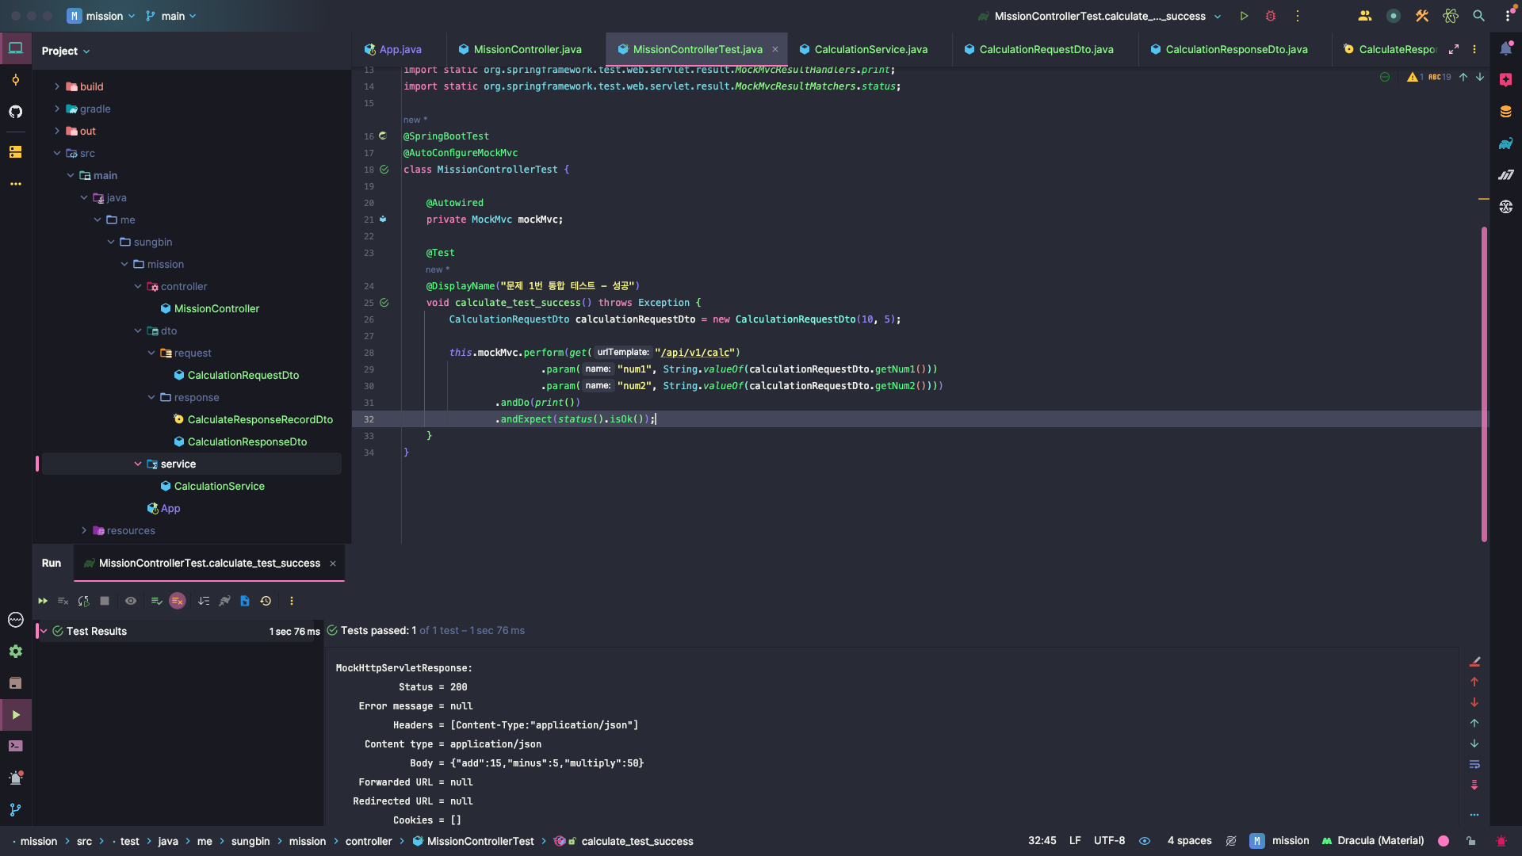Clear all console output
The width and height of the screenshot is (1522, 856).
[1474, 661]
